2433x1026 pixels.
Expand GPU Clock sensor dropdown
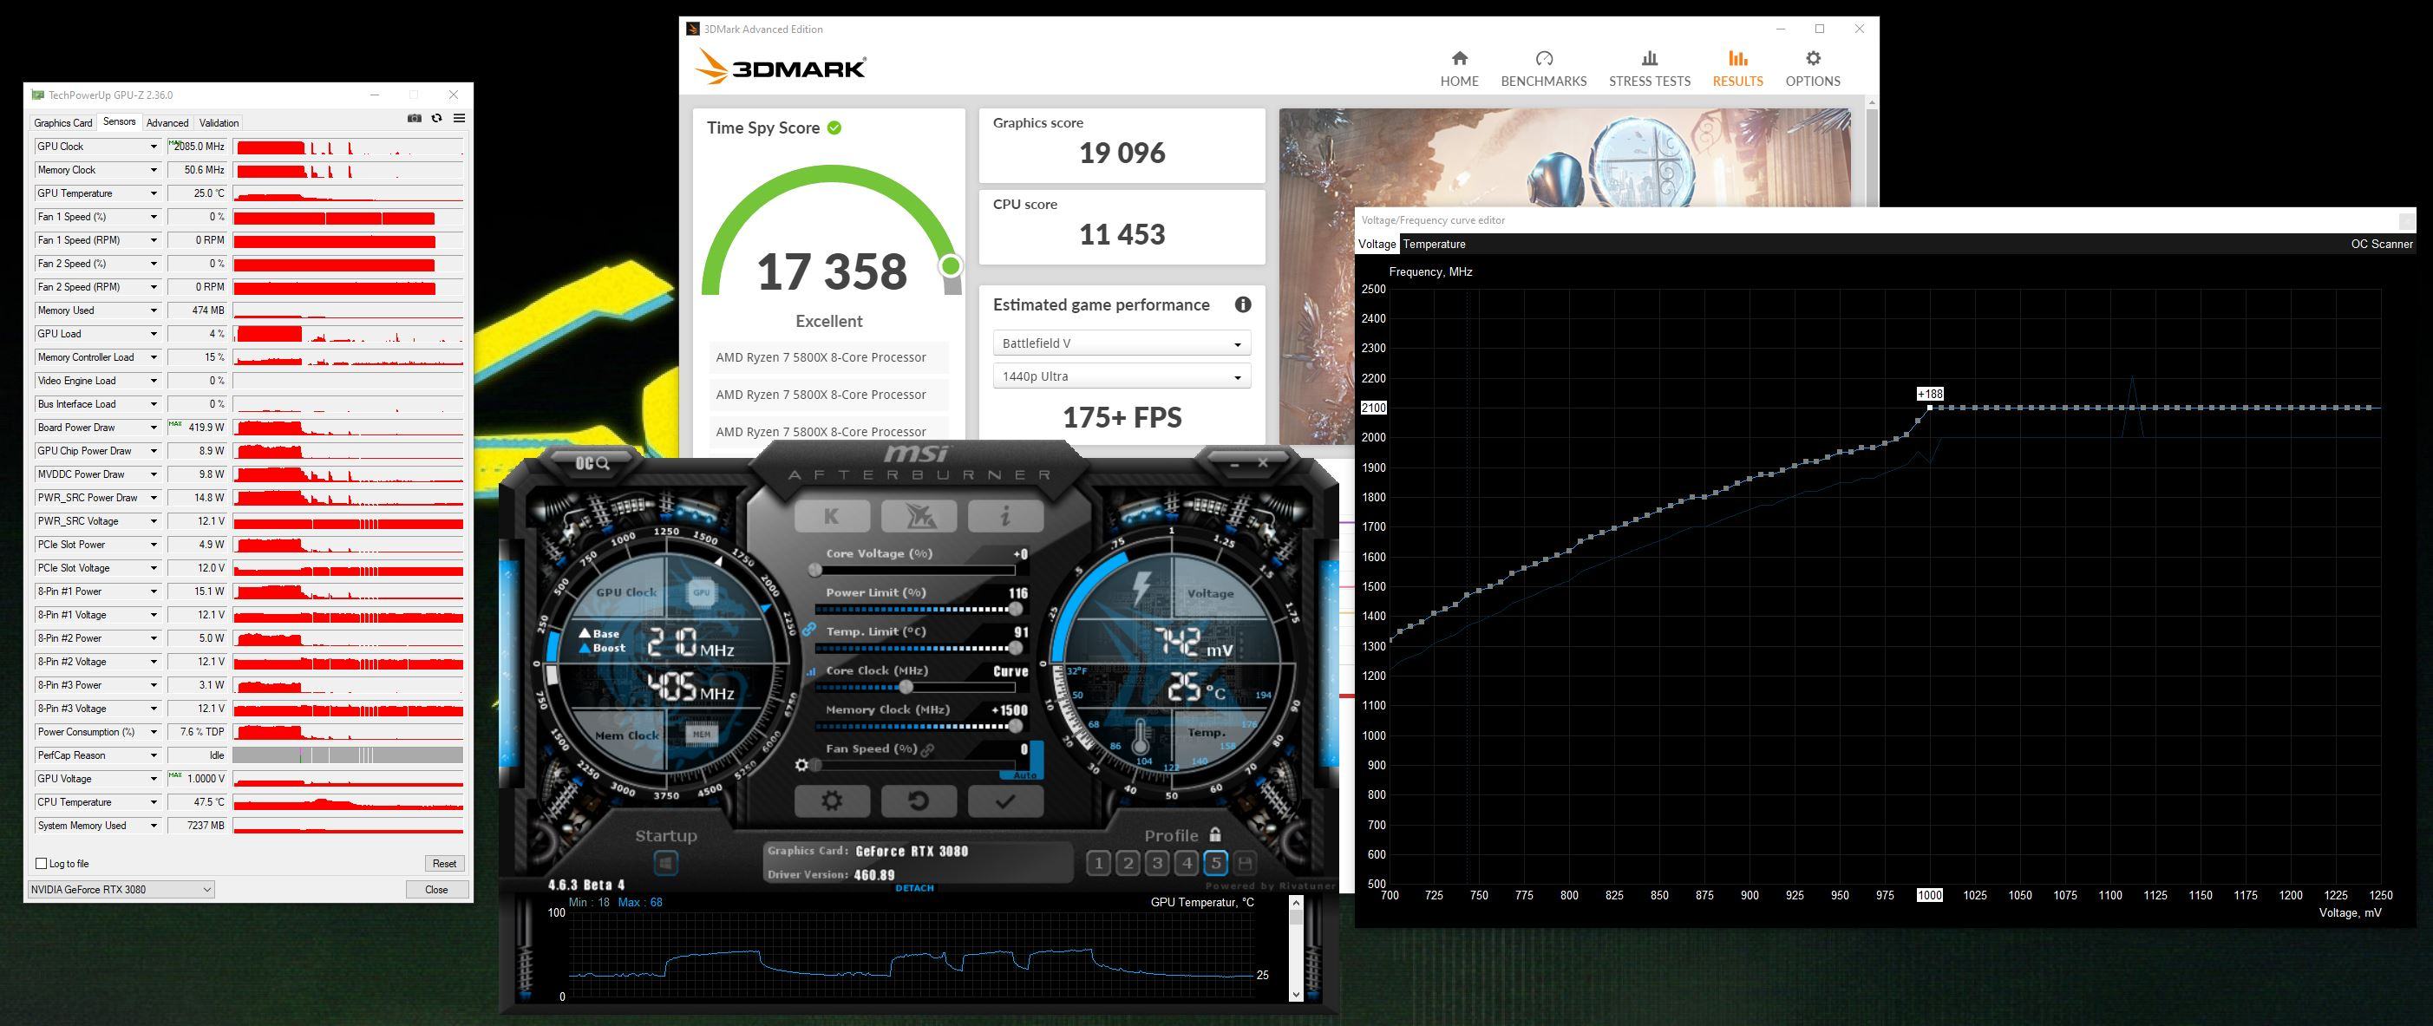(154, 147)
